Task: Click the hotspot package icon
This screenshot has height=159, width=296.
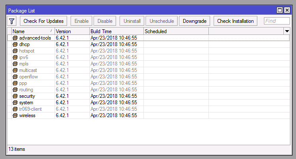Action: tap(15, 51)
